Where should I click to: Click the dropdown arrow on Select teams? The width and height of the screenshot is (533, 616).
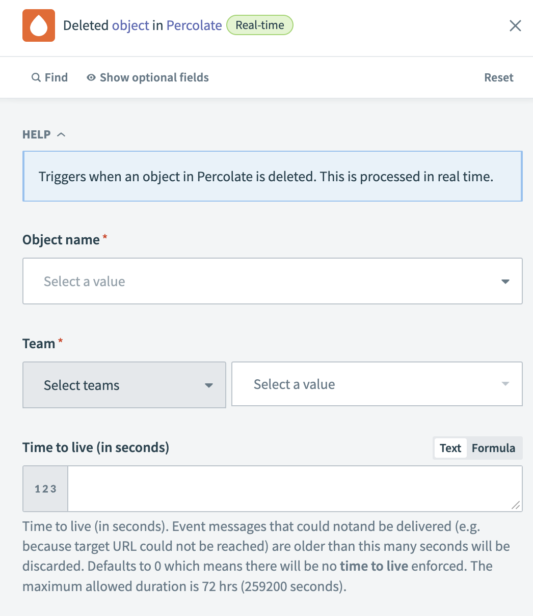(x=209, y=385)
